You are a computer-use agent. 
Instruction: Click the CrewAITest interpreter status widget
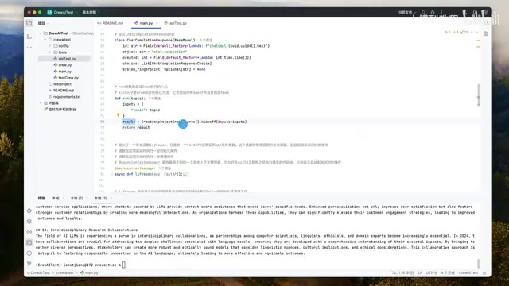(468, 273)
